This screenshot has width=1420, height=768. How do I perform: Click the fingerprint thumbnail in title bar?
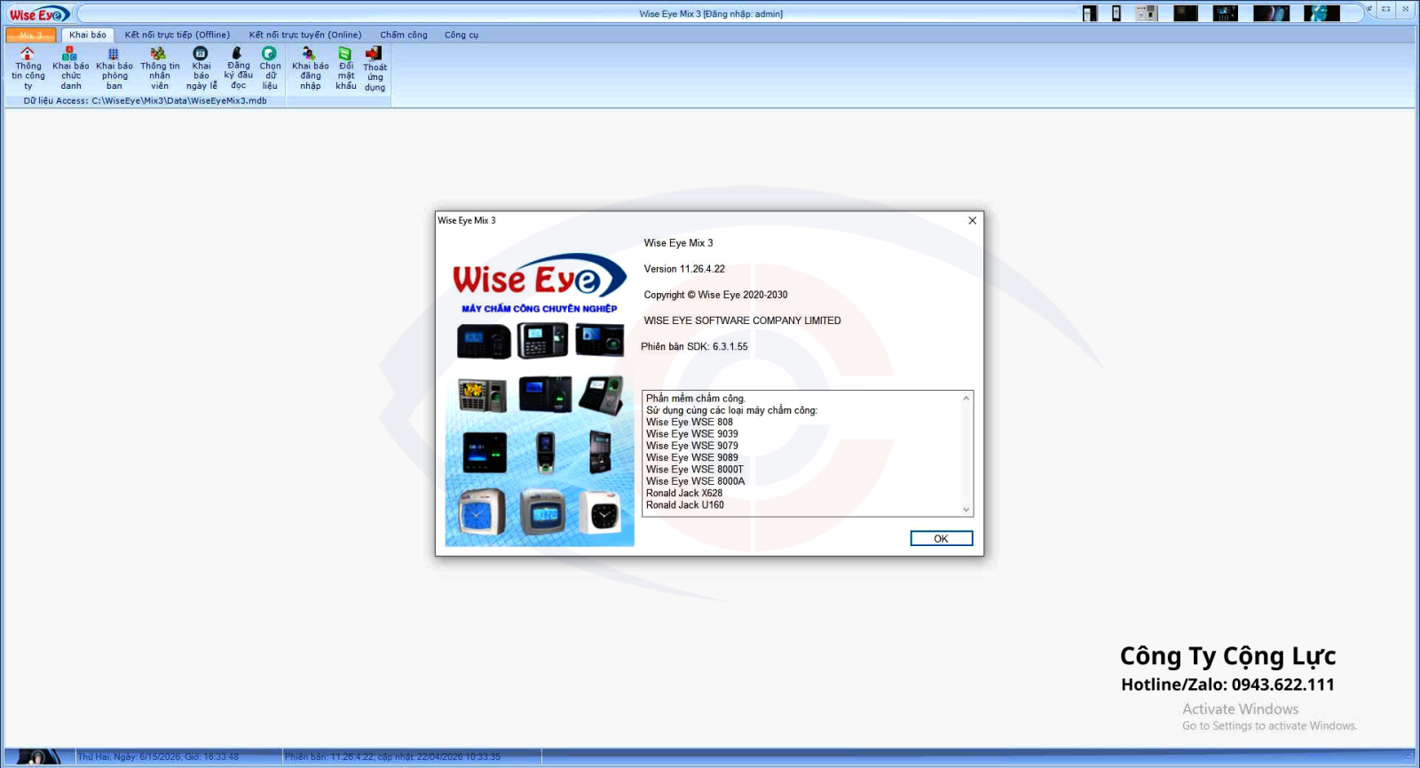click(x=1271, y=13)
